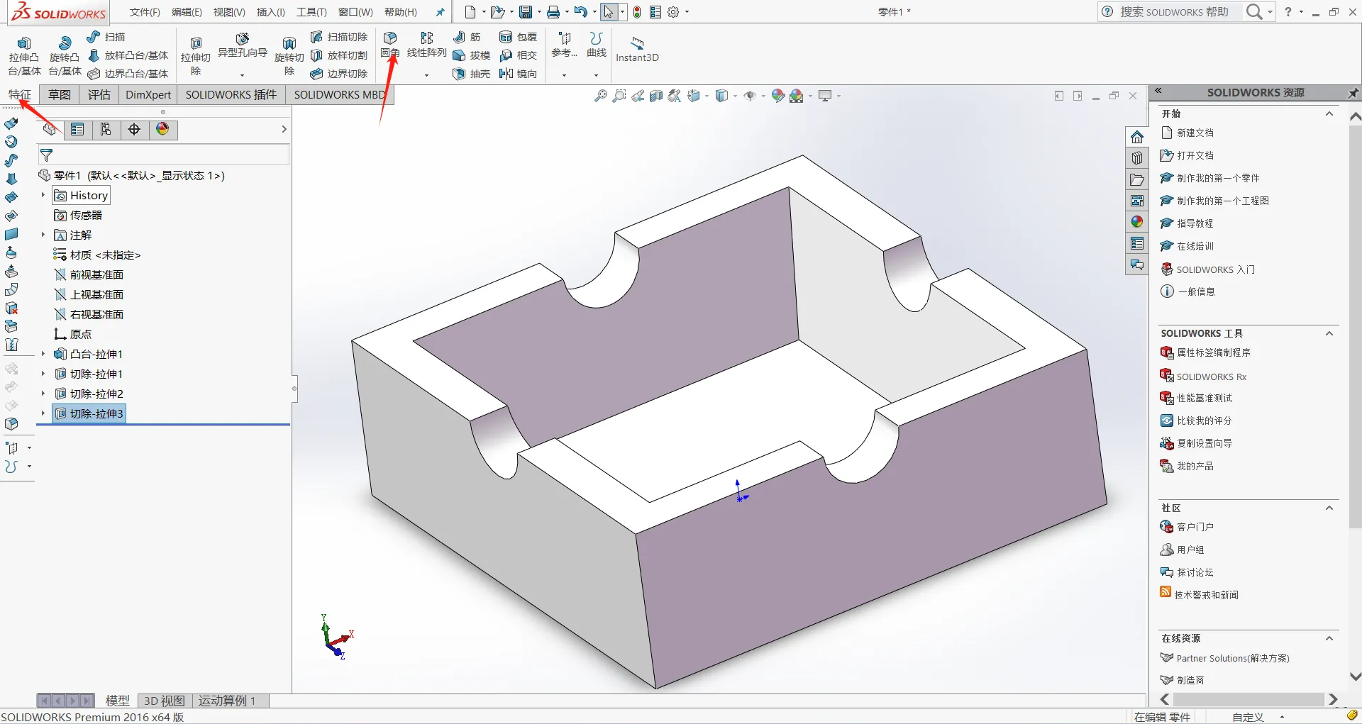The image size is (1362, 724).
Task: Expand the 凸台-拉伸1 feature node
Action: pyautogui.click(x=43, y=354)
